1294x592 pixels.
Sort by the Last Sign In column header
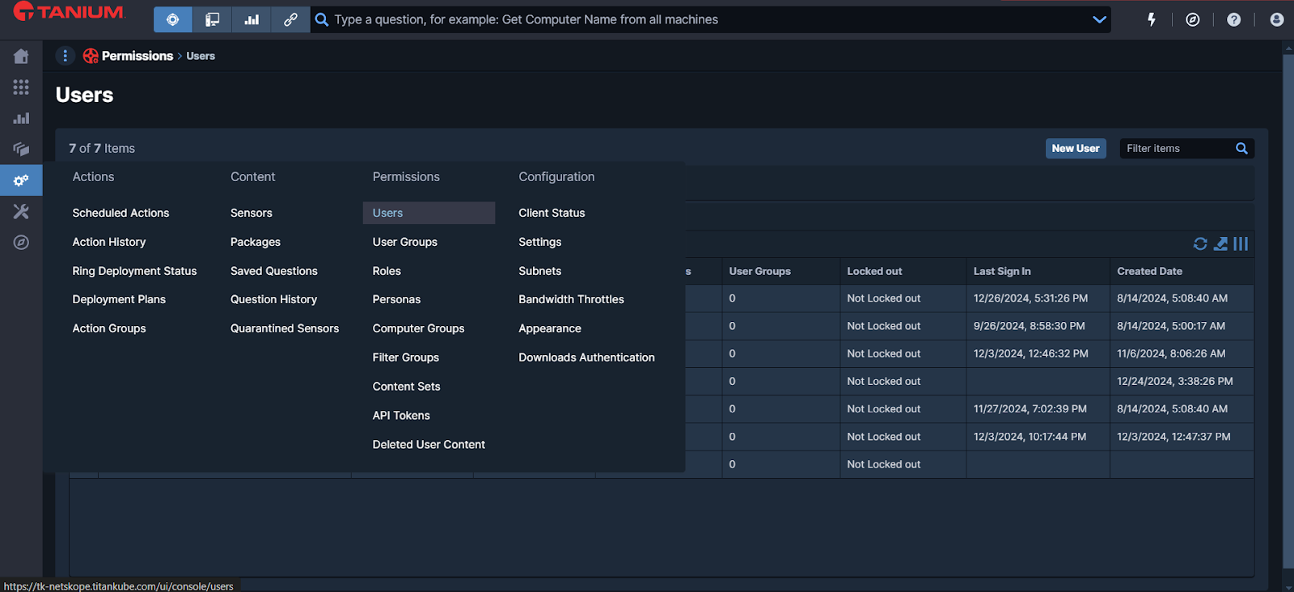pos(1002,271)
